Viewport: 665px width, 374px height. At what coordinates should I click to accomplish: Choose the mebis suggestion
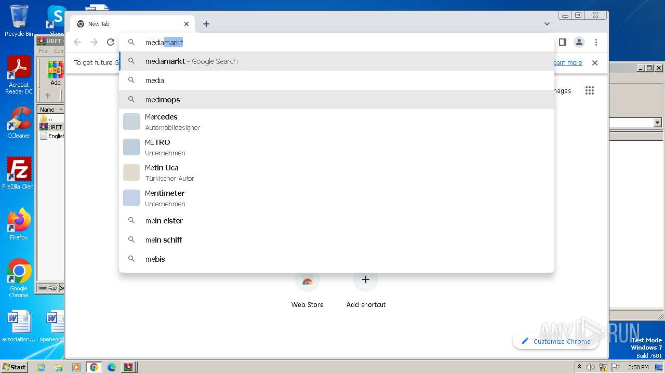[x=337, y=259]
